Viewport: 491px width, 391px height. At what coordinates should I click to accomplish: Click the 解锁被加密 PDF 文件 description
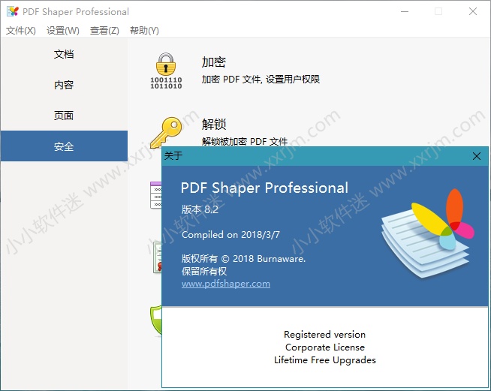(x=245, y=141)
